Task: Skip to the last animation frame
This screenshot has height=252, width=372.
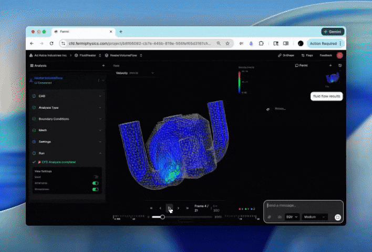Action: 188,208
